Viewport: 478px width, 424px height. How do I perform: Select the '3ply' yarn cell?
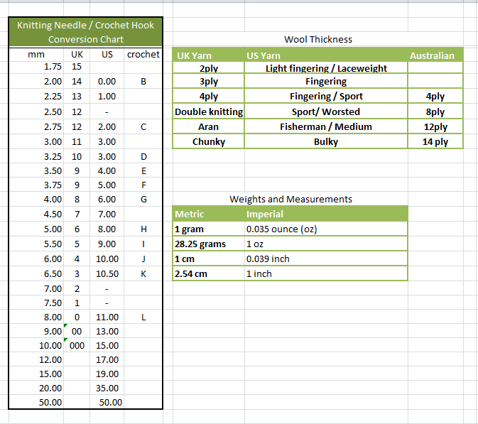tap(209, 82)
